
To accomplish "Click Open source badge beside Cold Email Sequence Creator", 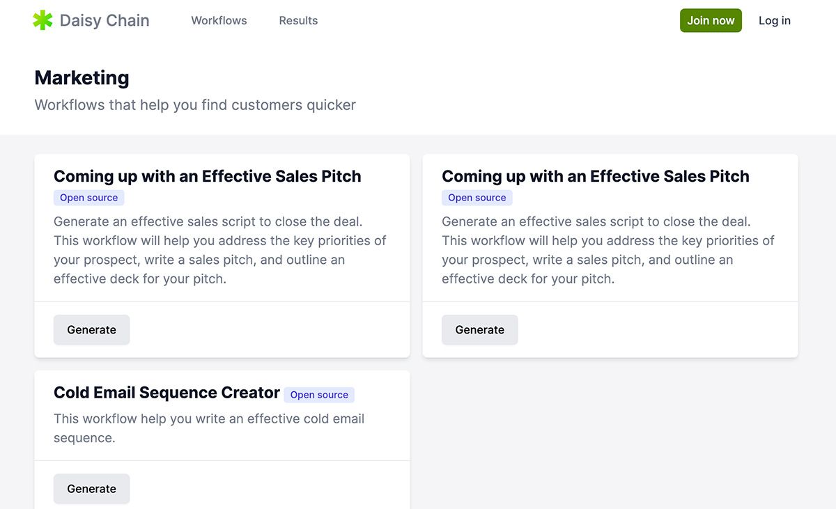I will (319, 395).
